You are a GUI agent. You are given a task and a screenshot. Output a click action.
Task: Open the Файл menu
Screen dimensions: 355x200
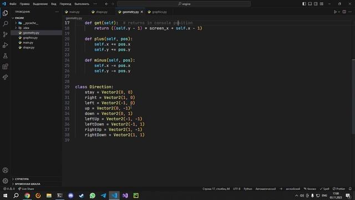pyautogui.click(x=13, y=4)
